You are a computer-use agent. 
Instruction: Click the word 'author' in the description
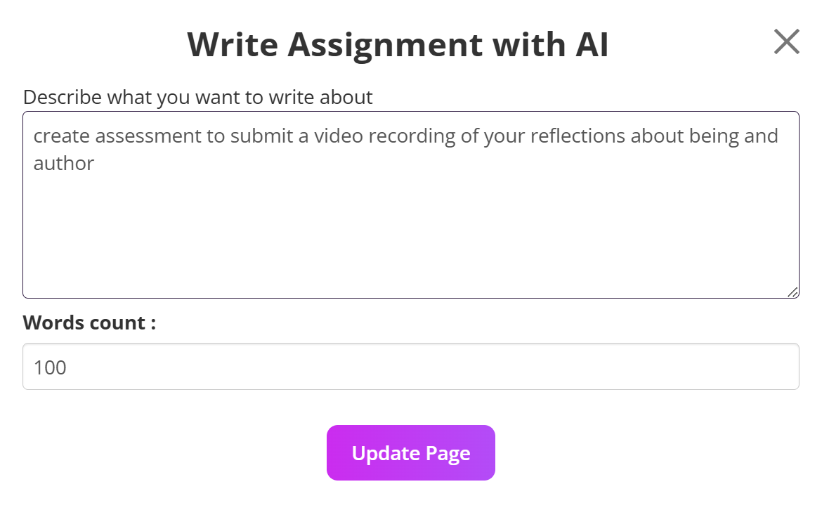pos(63,164)
